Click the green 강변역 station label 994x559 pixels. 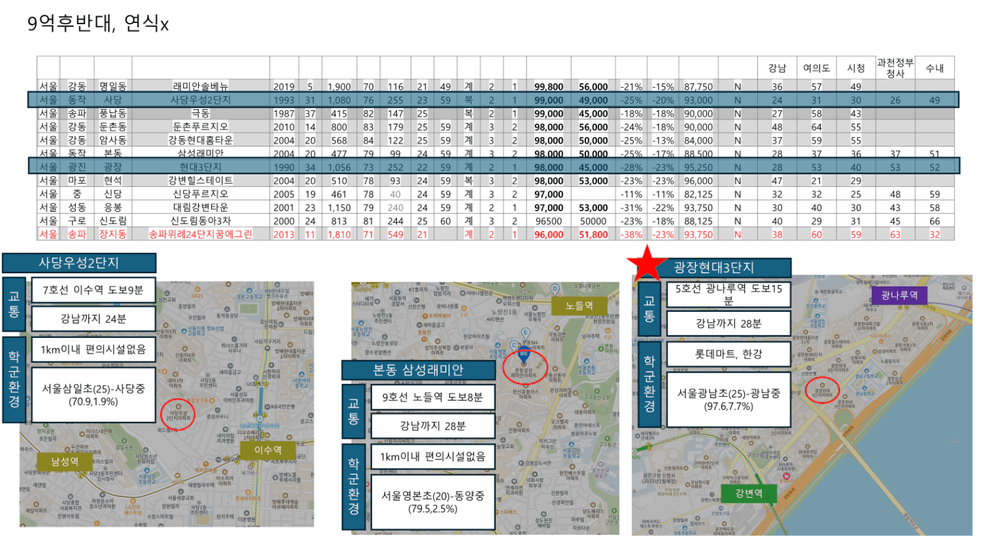pyautogui.click(x=748, y=494)
